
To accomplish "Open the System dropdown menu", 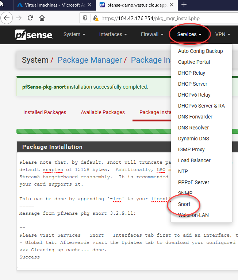I will click(x=74, y=34).
